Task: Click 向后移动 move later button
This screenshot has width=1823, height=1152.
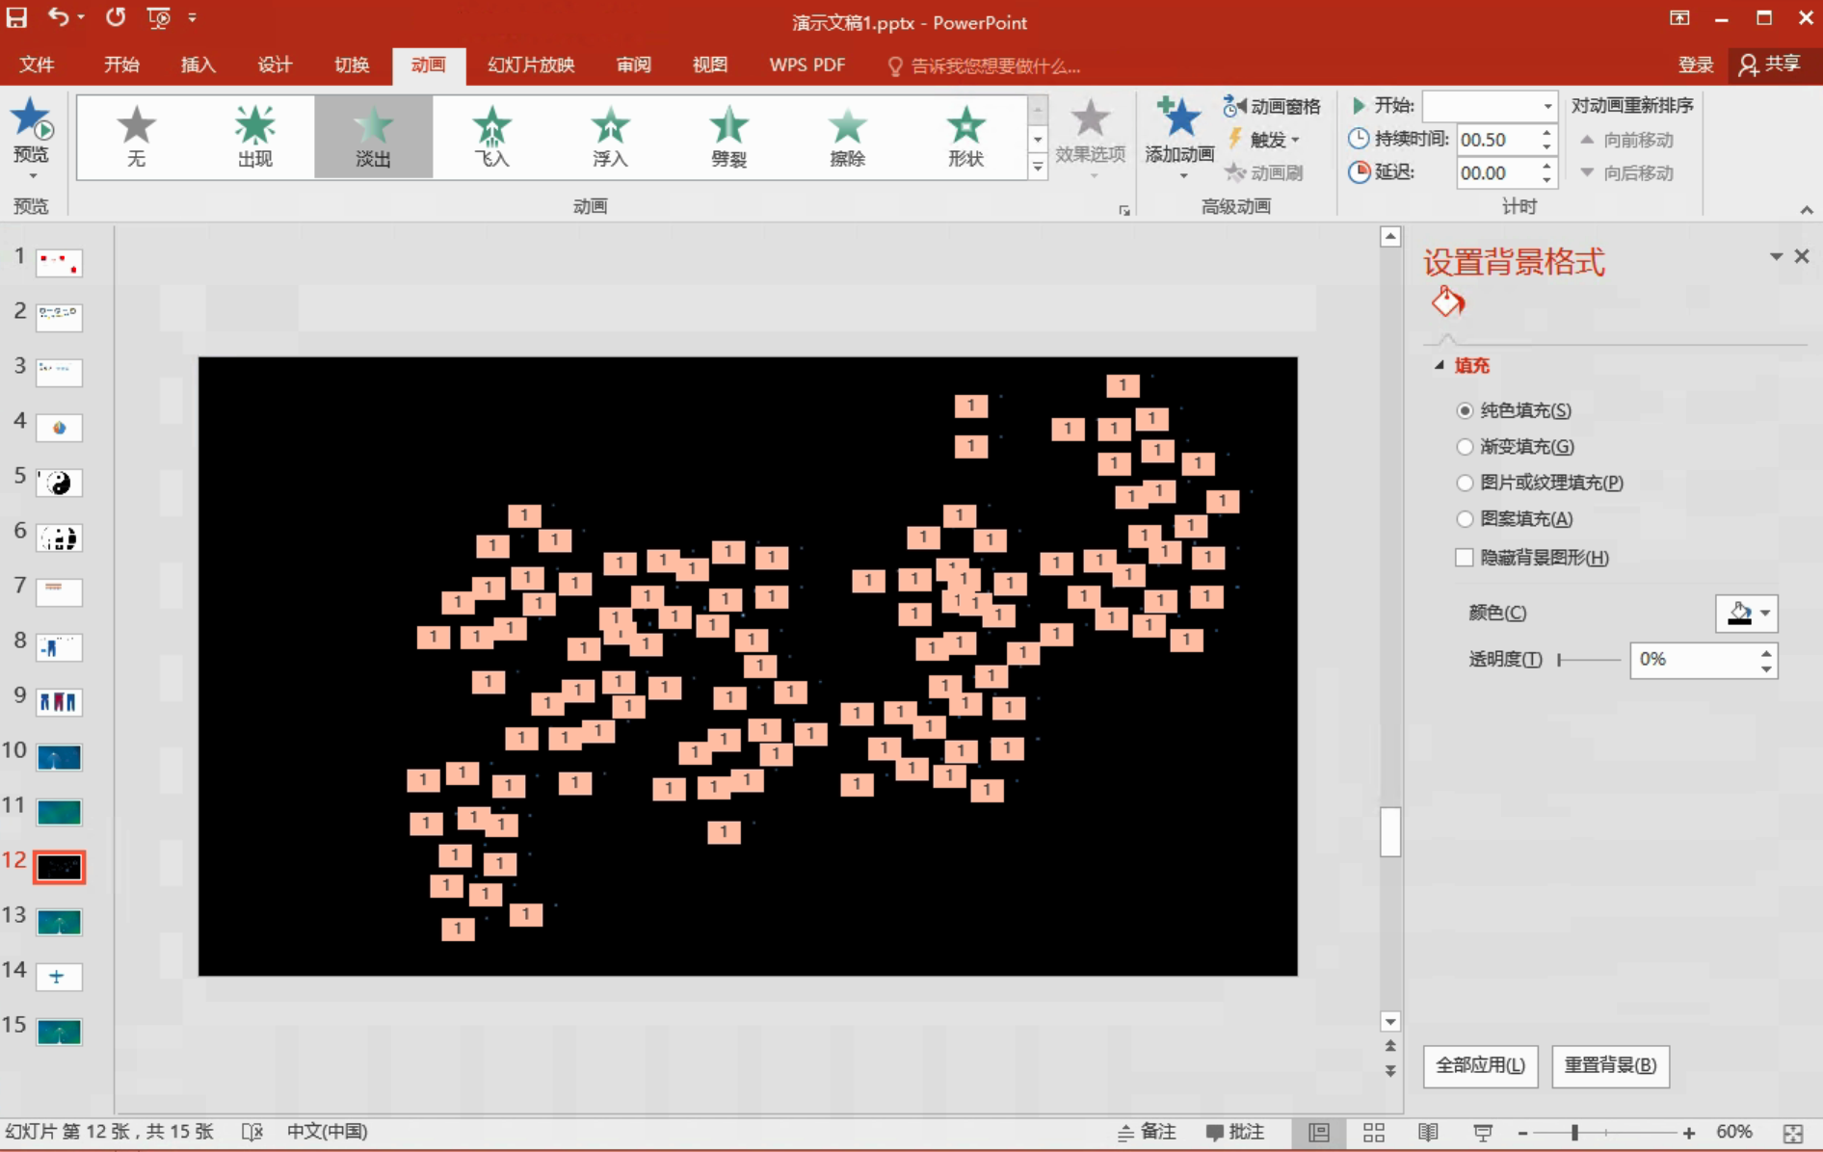Action: tap(1627, 173)
